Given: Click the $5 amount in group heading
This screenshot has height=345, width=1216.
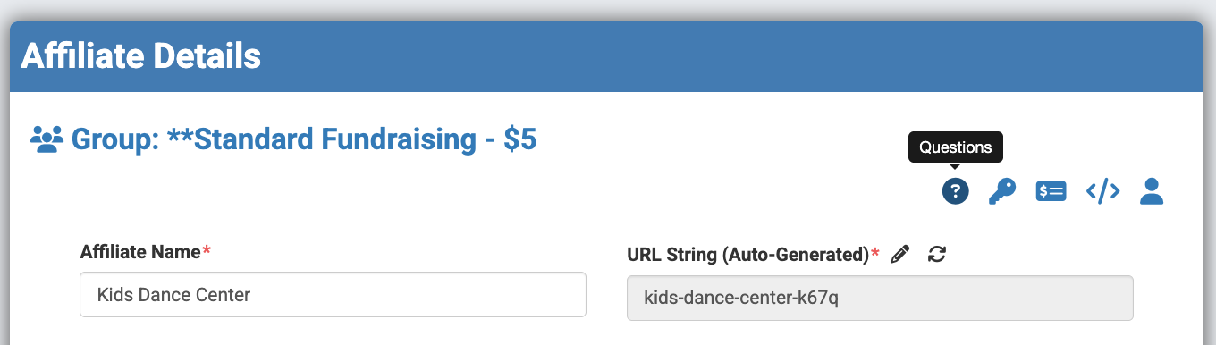Looking at the screenshot, I should point(519,139).
